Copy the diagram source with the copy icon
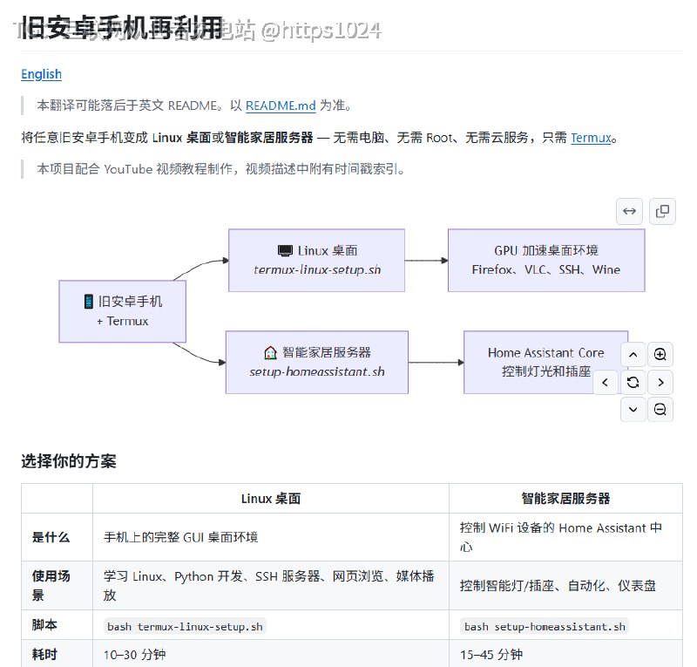 pyautogui.click(x=662, y=211)
